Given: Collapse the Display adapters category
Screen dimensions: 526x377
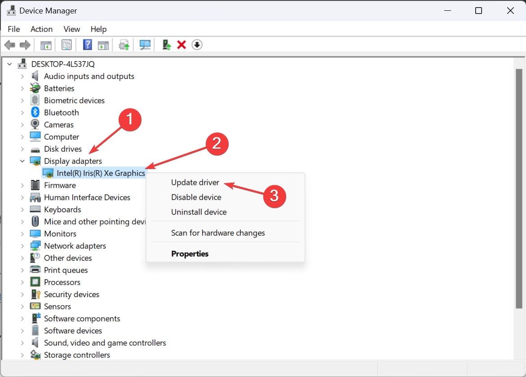Looking at the screenshot, I should 22,161.
